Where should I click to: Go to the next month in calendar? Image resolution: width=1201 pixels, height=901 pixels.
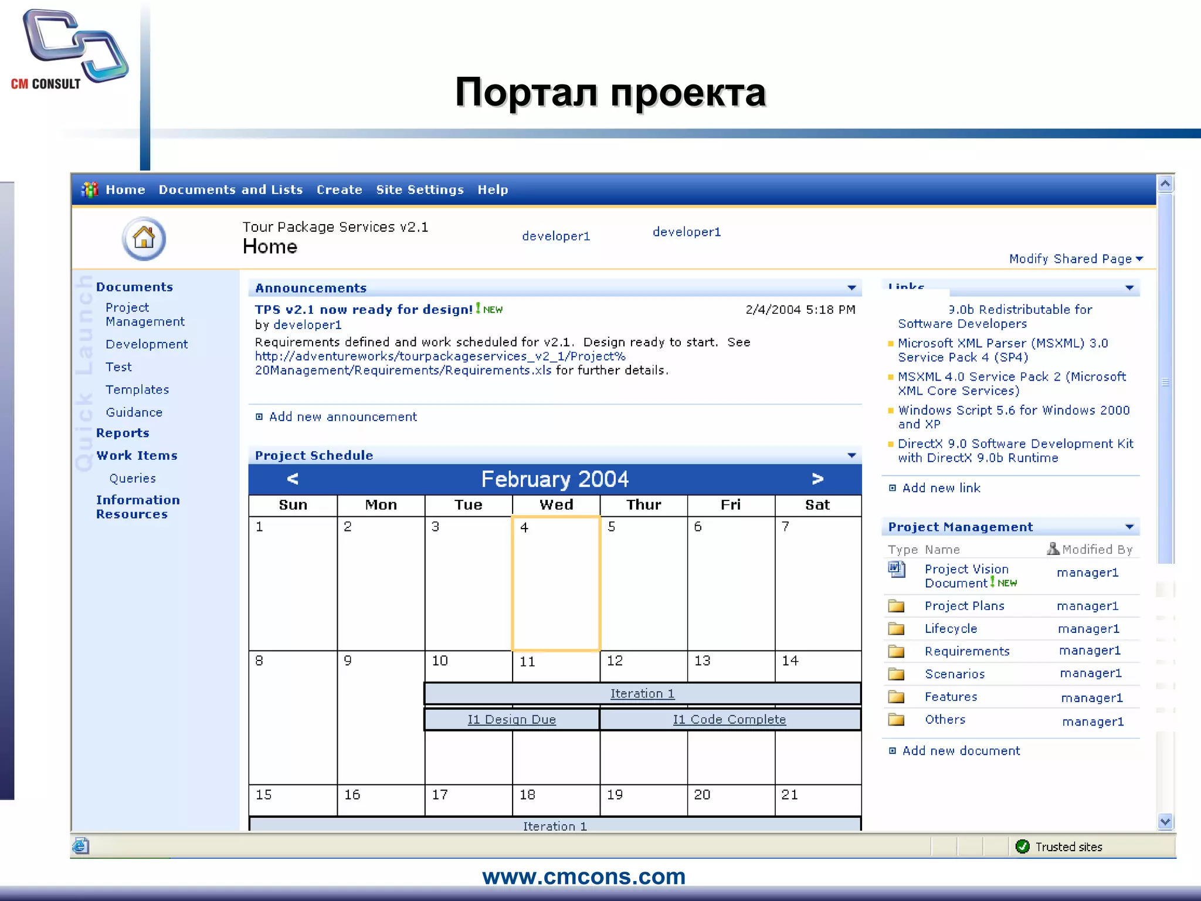coord(817,479)
